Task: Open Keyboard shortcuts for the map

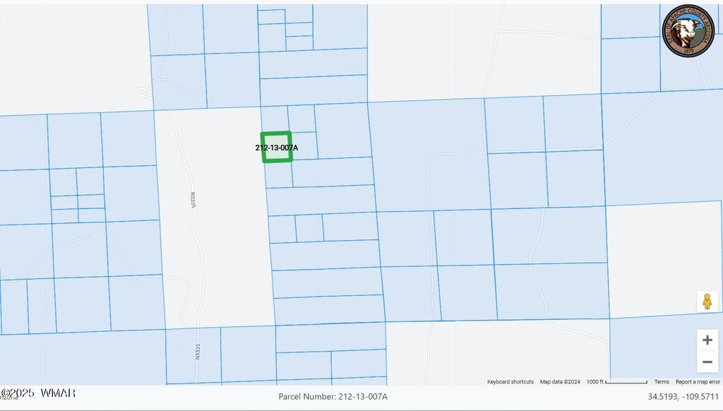Action: pos(510,382)
